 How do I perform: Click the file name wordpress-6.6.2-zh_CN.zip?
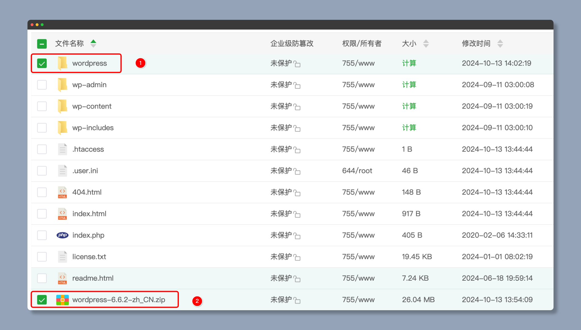(119, 300)
